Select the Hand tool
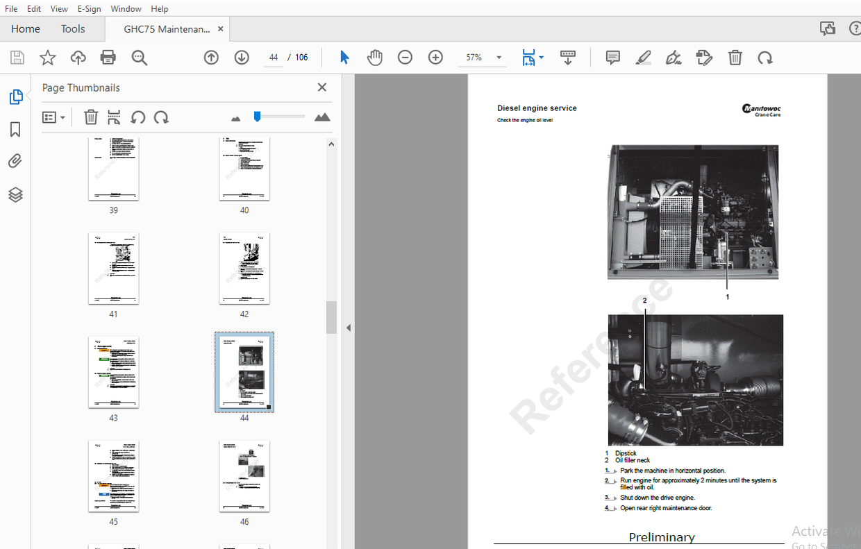This screenshot has height=549, width=861. pos(374,57)
